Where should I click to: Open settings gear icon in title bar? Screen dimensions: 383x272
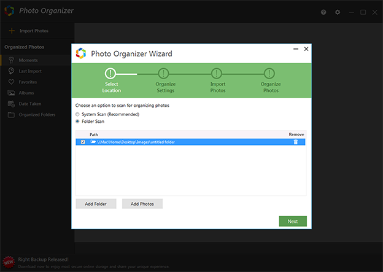[338, 12]
